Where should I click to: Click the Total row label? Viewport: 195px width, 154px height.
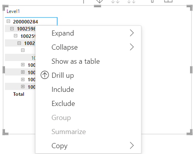(19, 94)
